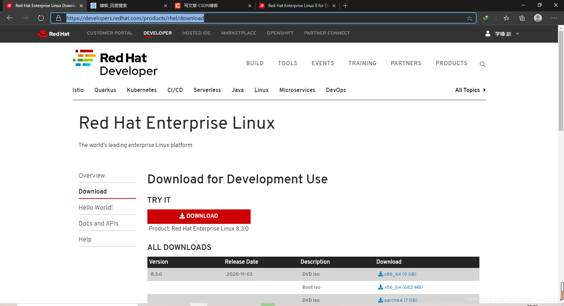Click the browser forward arrow

click(25, 18)
